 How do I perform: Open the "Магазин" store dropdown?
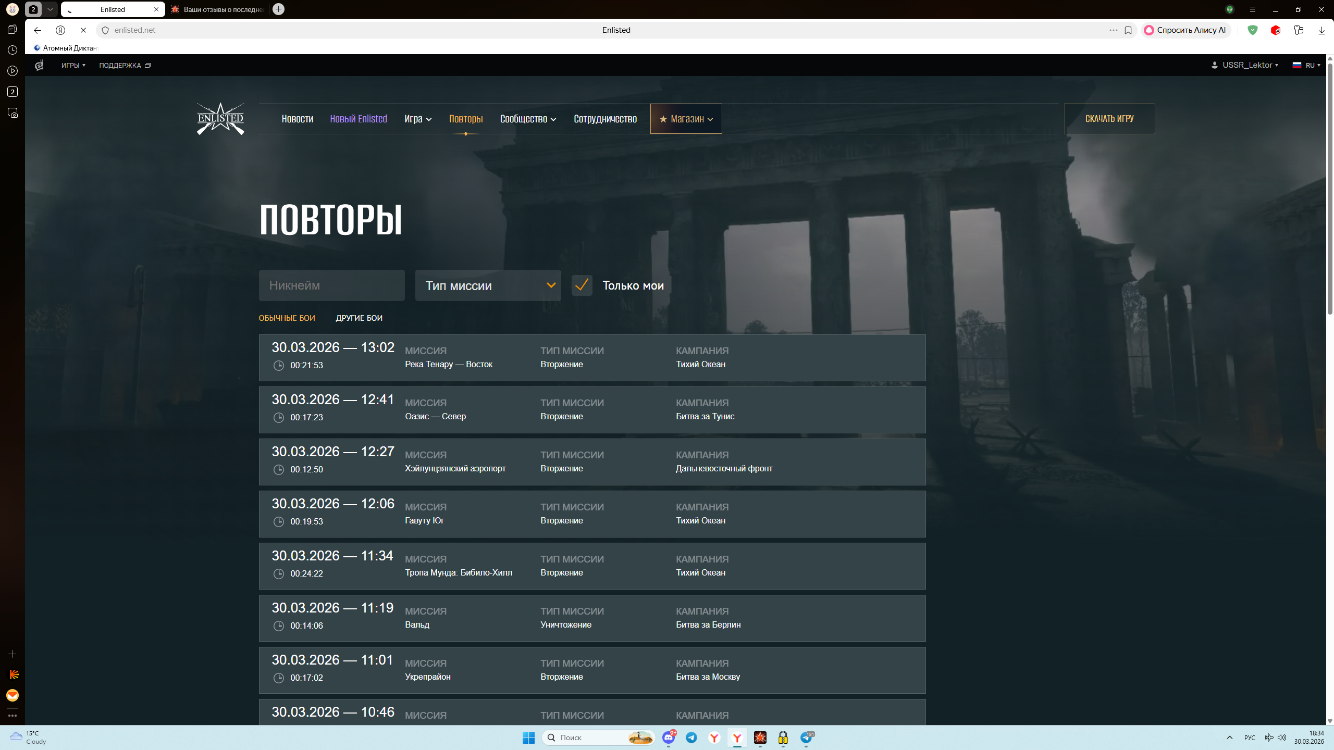tap(686, 119)
